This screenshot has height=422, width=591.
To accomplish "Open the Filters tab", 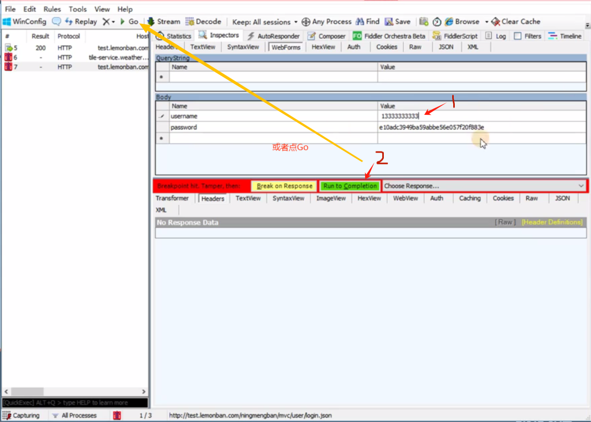I will (528, 36).
